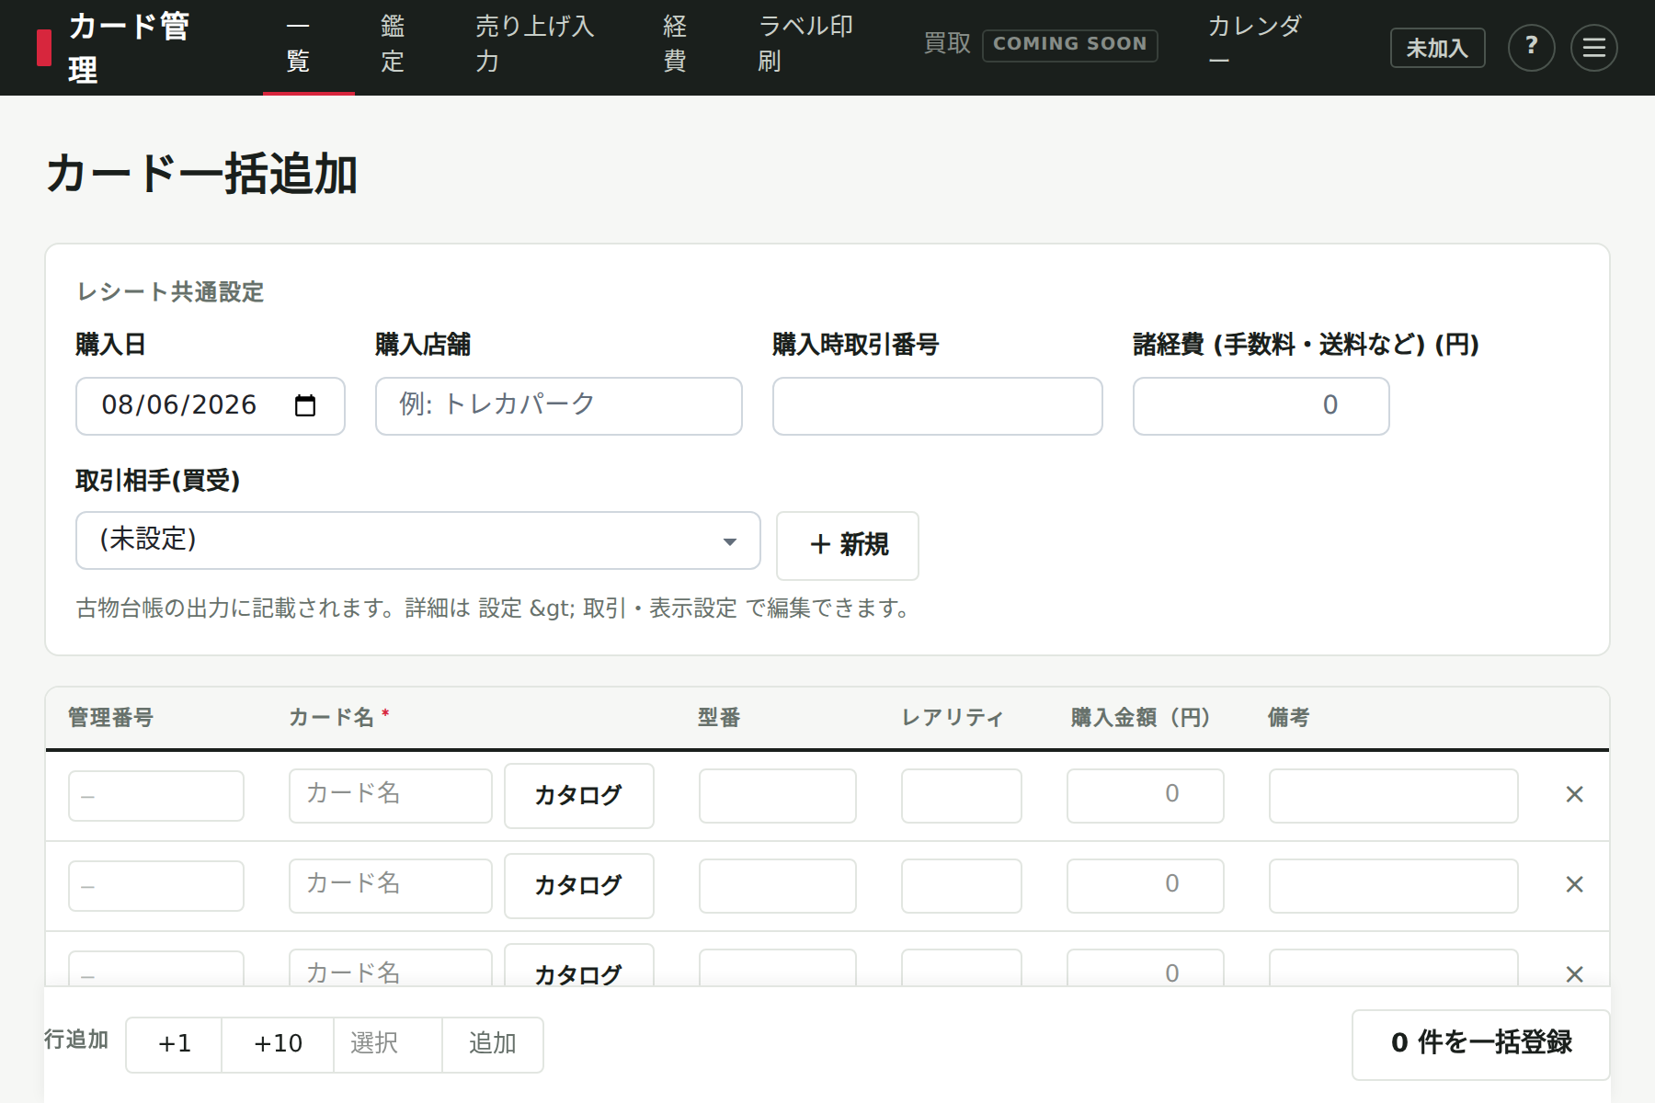Click second row 購入金額 field
1655x1103 pixels.
point(1146,886)
